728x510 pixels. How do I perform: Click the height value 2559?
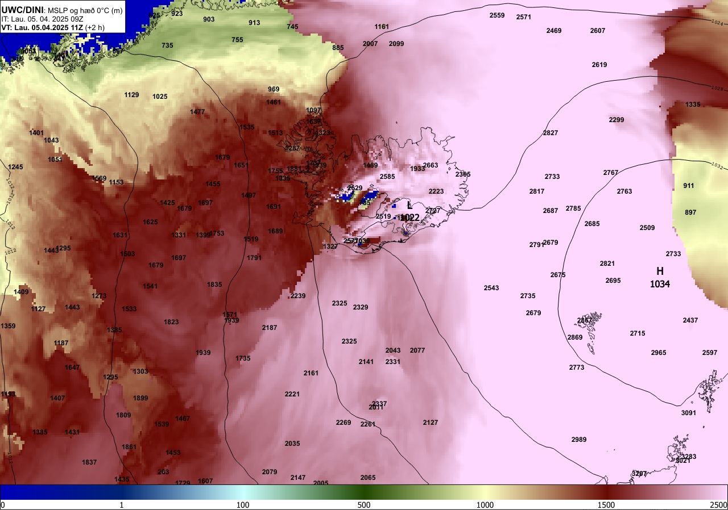coord(497,15)
